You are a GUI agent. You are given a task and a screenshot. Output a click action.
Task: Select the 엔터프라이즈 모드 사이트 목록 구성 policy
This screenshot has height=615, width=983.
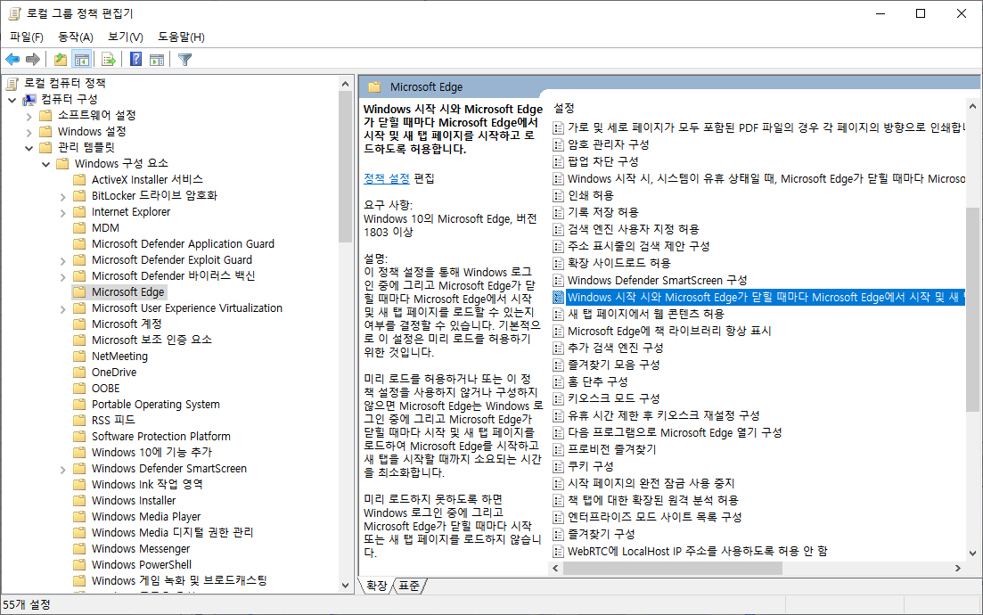coord(654,517)
